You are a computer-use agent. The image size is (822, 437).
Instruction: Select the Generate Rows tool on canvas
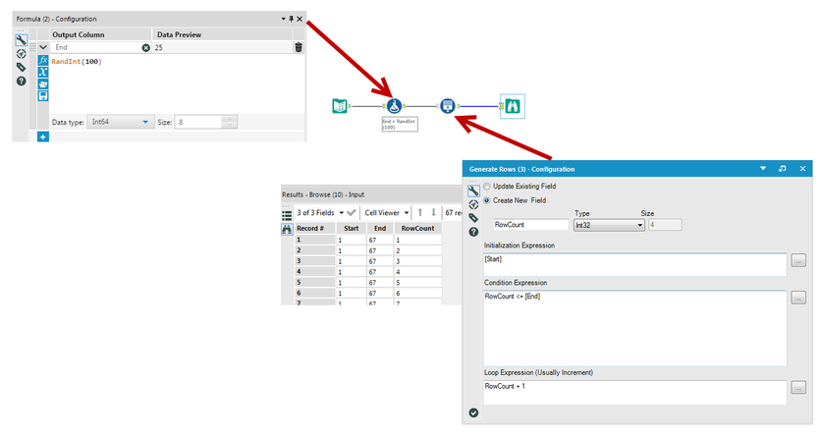(447, 106)
